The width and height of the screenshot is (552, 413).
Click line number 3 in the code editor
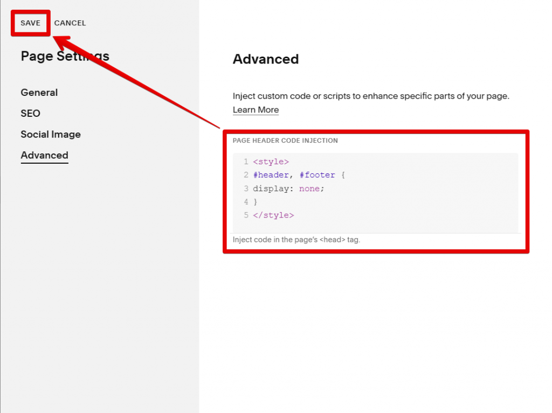246,188
